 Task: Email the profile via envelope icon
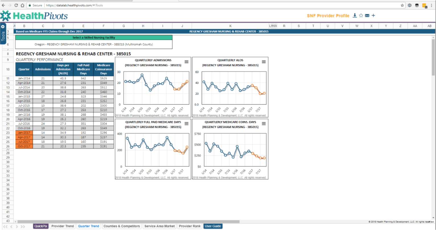coord(367,16)
